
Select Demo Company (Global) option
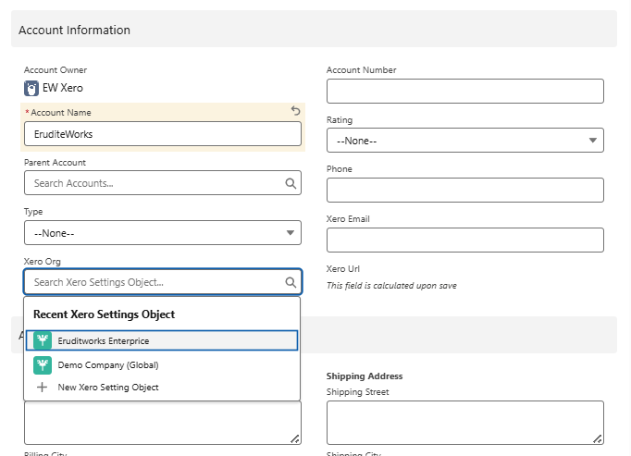click(162, 365)
